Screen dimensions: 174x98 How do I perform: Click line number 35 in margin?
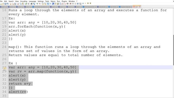[x=4, y=96]
